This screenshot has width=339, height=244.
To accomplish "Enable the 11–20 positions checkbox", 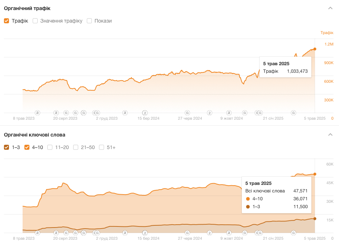I will [50, 147].
